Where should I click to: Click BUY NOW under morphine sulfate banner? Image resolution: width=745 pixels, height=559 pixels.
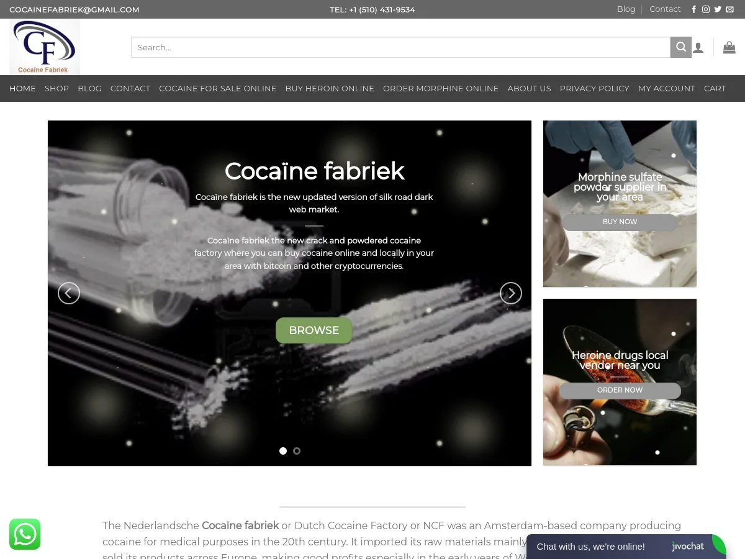(620, 222)
